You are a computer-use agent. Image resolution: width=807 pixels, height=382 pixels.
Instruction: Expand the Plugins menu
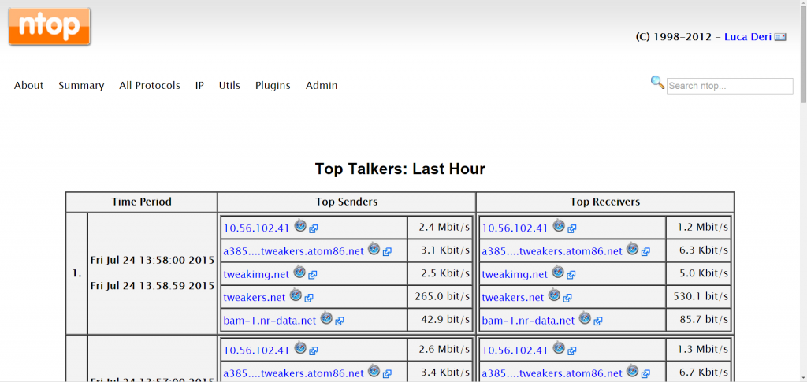point(273,86)
